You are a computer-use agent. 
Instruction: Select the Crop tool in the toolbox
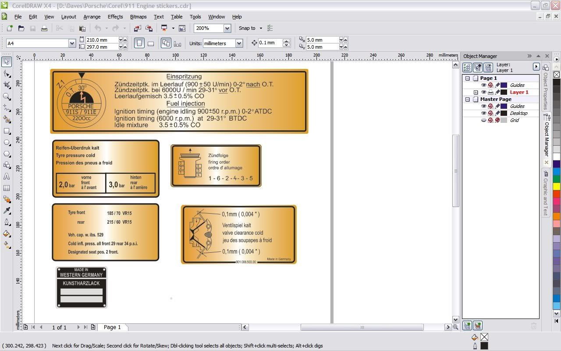point(7,85)
